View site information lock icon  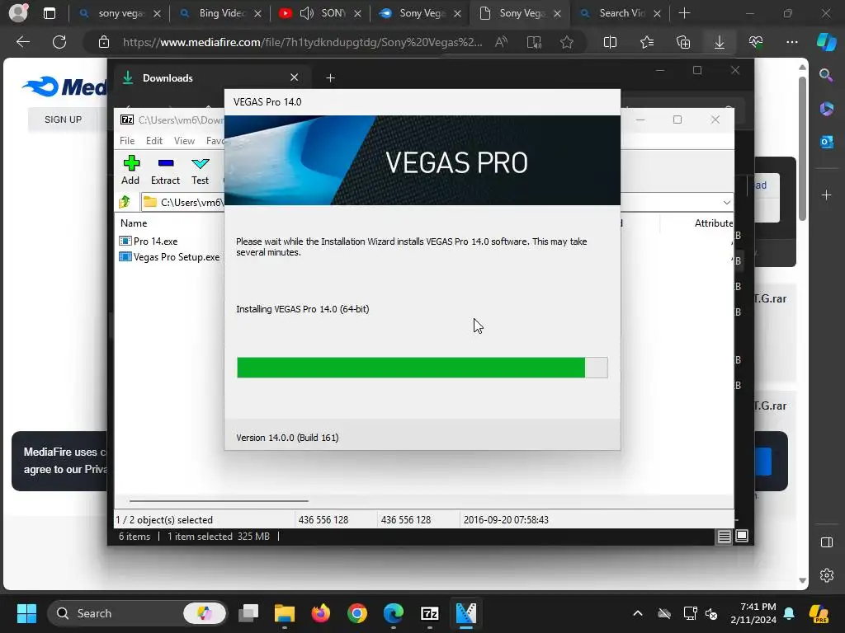point(104,42)
